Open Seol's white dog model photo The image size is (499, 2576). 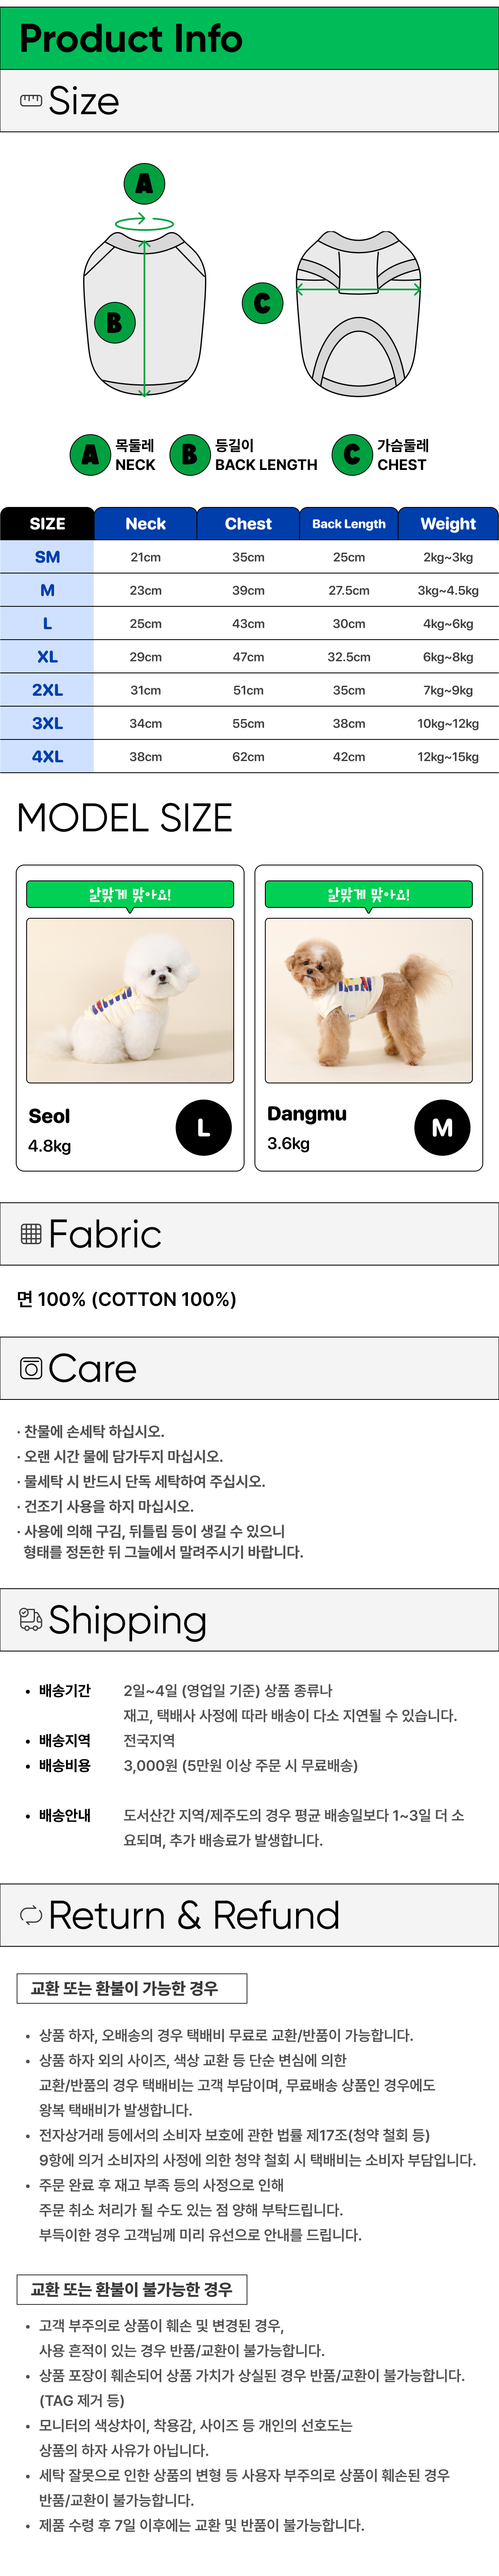(130, 1000)
